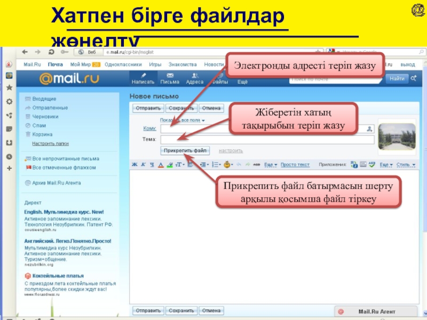This screenshot has width=427, height=320.
Task: Open the Черновики folder
Action: click(45, 116)
